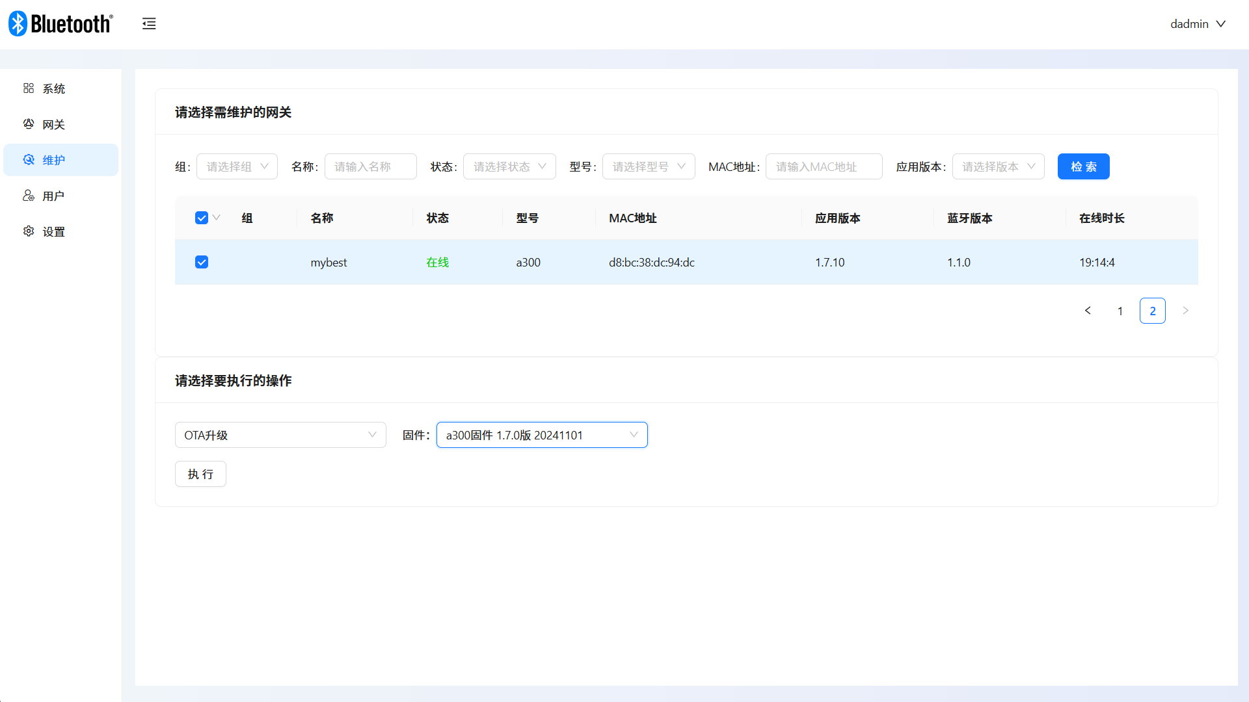This screenshot has height=702, width=1249.
Task: Click the MAC地址 input field
Action: [824, 166]
